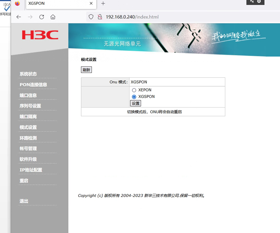The image size is (280, 233).
Task: Open a new tab with plus button
Action: (x=103, y=3)
